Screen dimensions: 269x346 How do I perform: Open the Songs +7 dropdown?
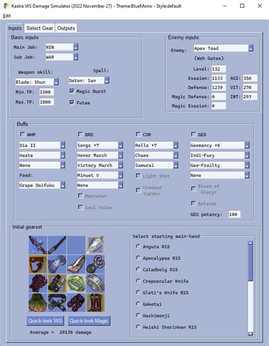pyautogui.click(x=100, y=145)
